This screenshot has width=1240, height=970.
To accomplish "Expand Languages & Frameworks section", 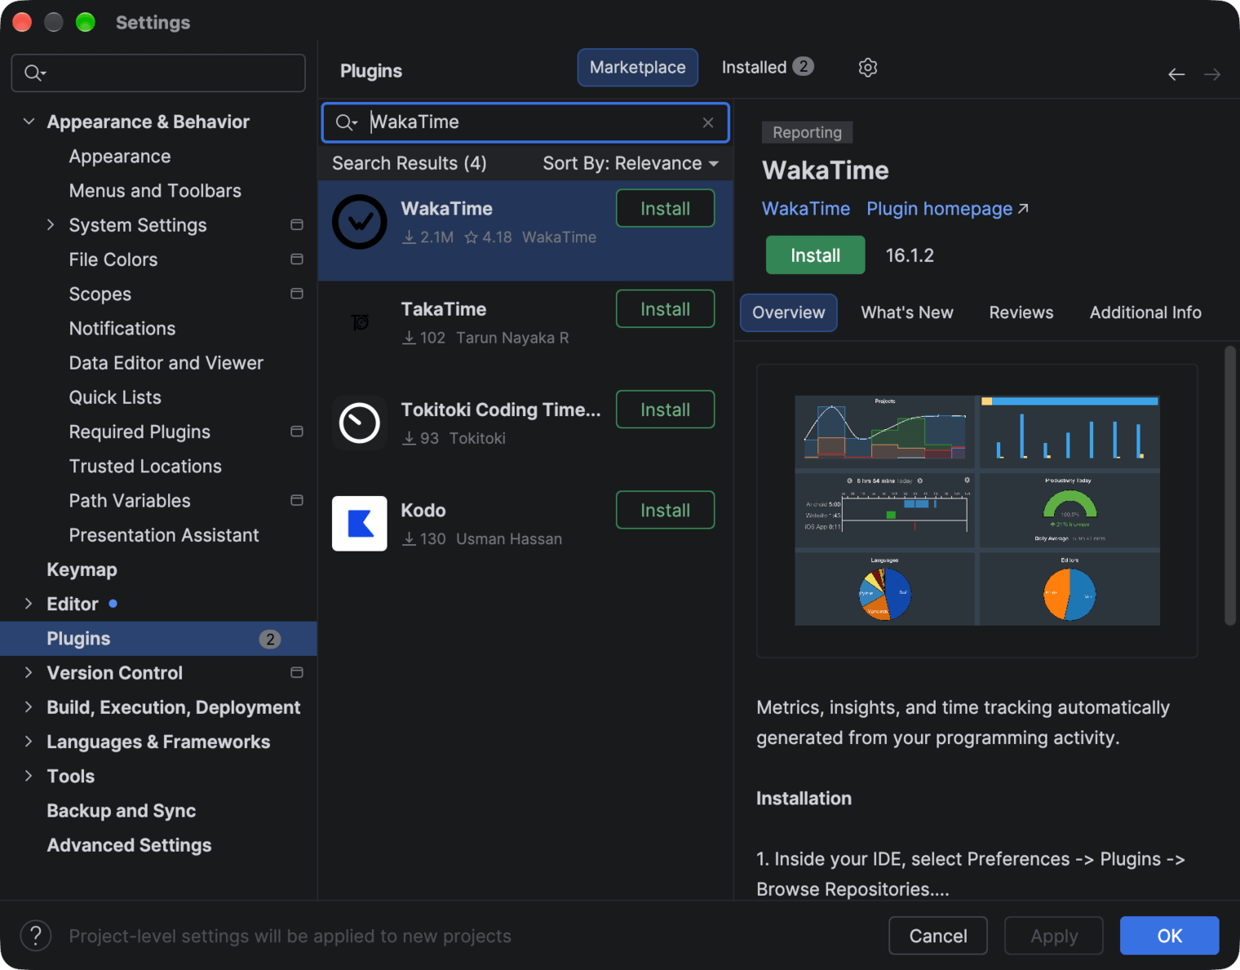I will point(29,742).
